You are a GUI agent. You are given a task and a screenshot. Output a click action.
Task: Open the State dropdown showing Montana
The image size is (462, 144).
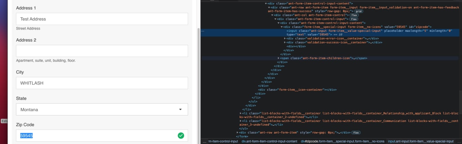coord(102,109)
